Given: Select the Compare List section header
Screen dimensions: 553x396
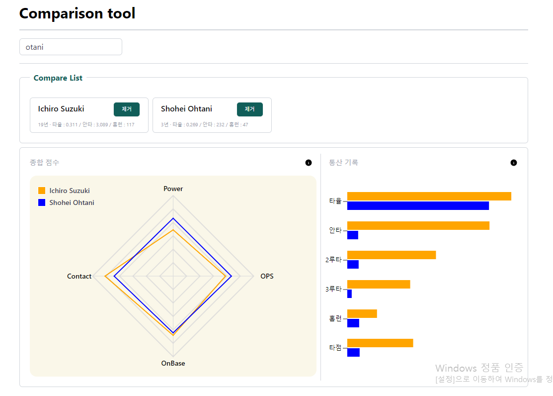Looking at the screenshot, I should pos(58,78).
